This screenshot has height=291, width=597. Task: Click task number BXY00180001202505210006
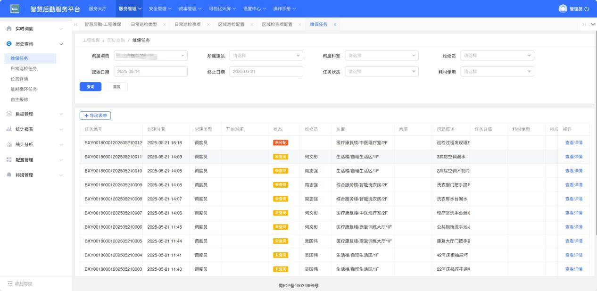113,227
